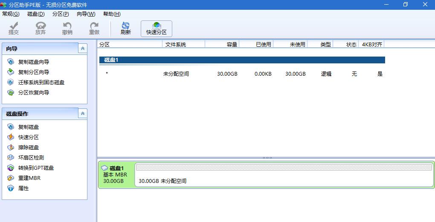Collapse the 向导 panel

point(83,49)
